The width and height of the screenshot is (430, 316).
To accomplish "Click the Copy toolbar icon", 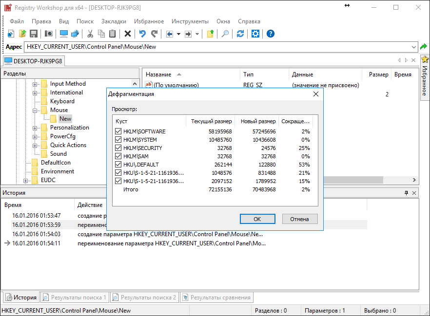I will (x=101, y=34).
